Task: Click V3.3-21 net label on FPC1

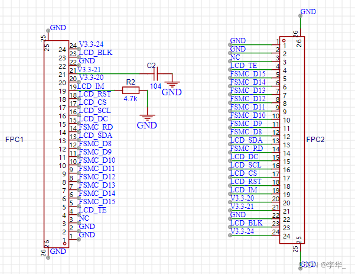Action: tap(89, 70)
